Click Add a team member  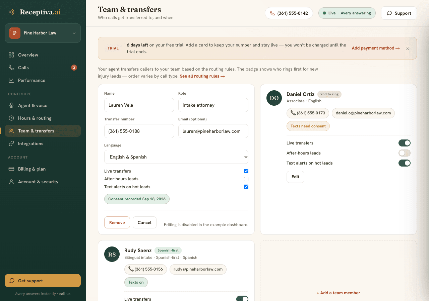coord(338,293)
